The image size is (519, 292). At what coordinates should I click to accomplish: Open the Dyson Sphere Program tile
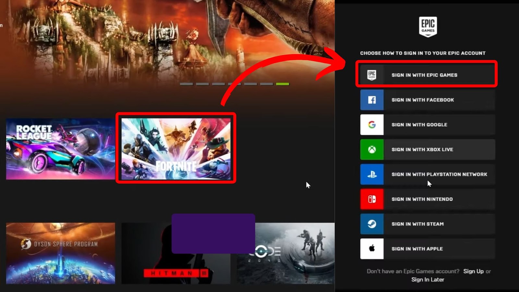coord(61,253)
